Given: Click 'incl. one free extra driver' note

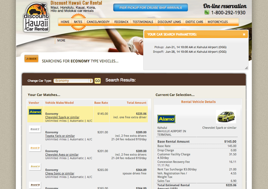Looking at the screenshot, I should 130,117.
